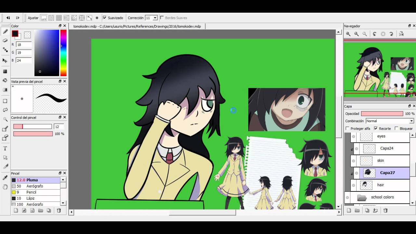This screenshot has height=234, width=416.
Task: Select the Text tool
Action: click(5, 149)
